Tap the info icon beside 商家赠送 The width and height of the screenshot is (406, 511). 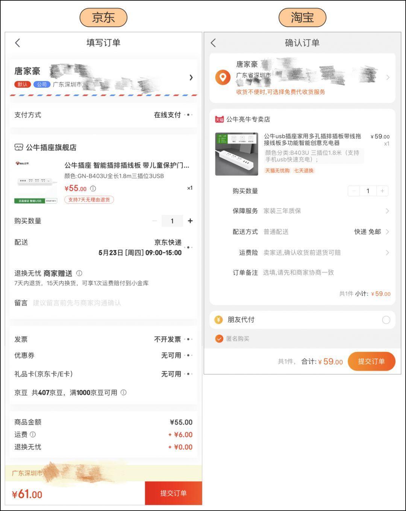[79, 273]
